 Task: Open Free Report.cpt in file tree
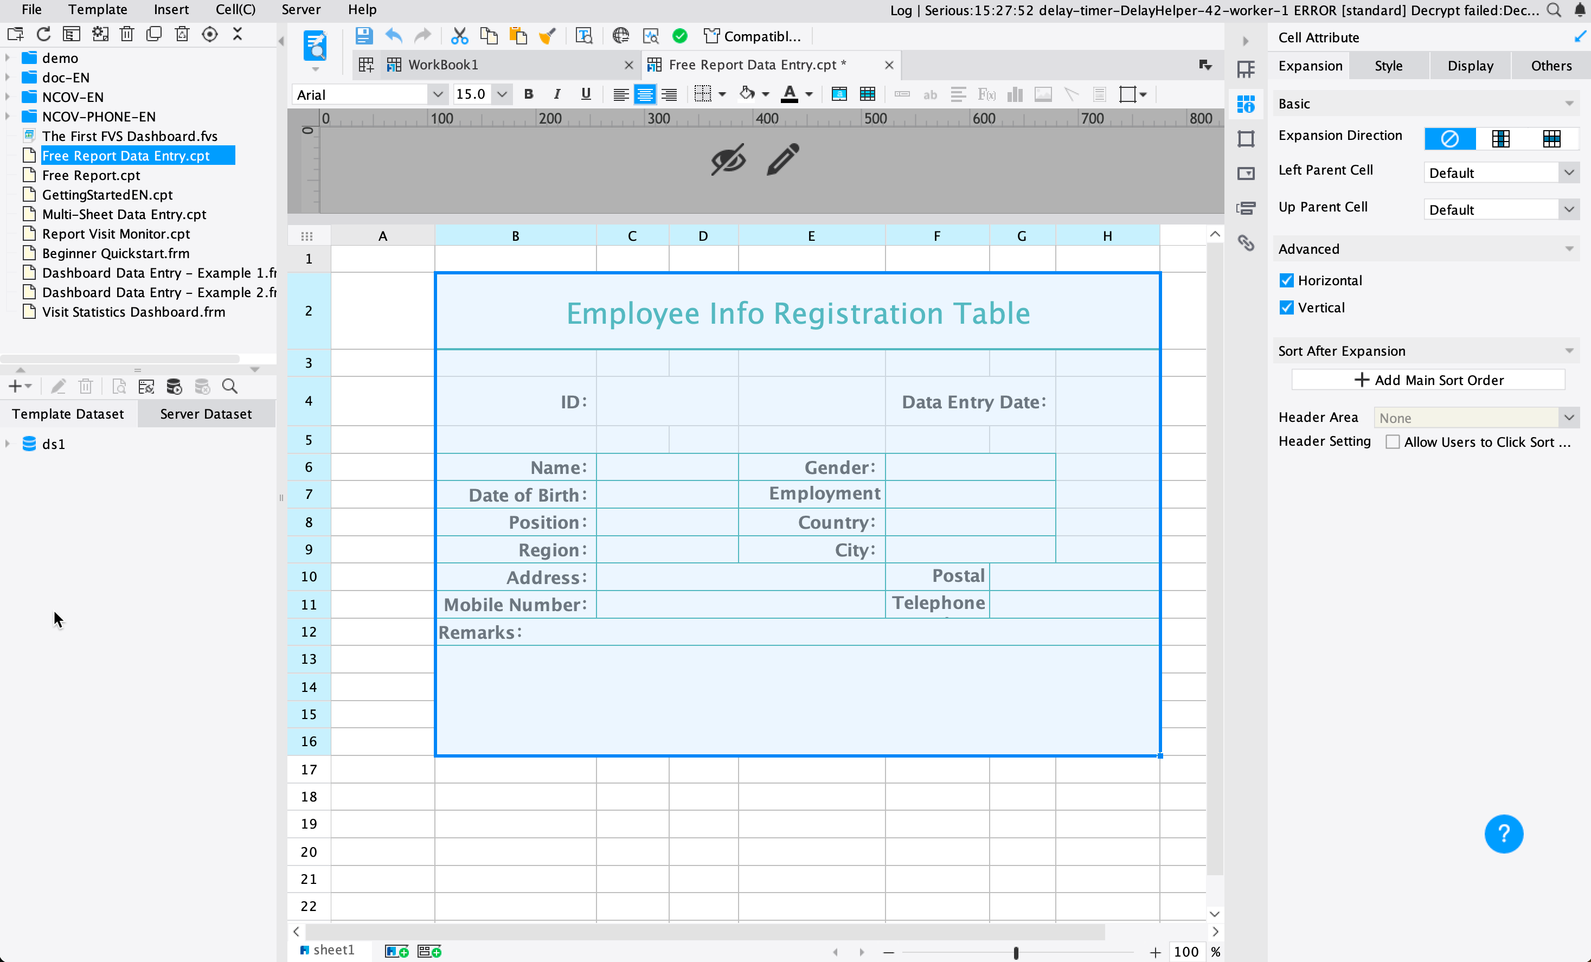click(x=91, y=175)
